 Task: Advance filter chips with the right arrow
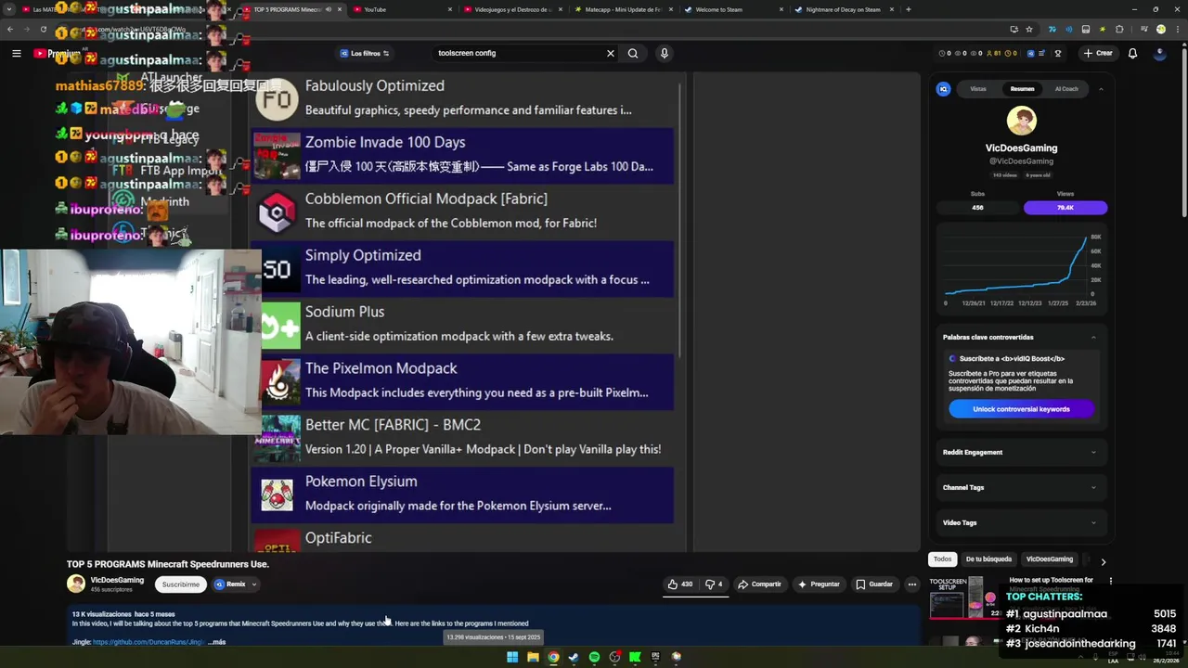1103,561
